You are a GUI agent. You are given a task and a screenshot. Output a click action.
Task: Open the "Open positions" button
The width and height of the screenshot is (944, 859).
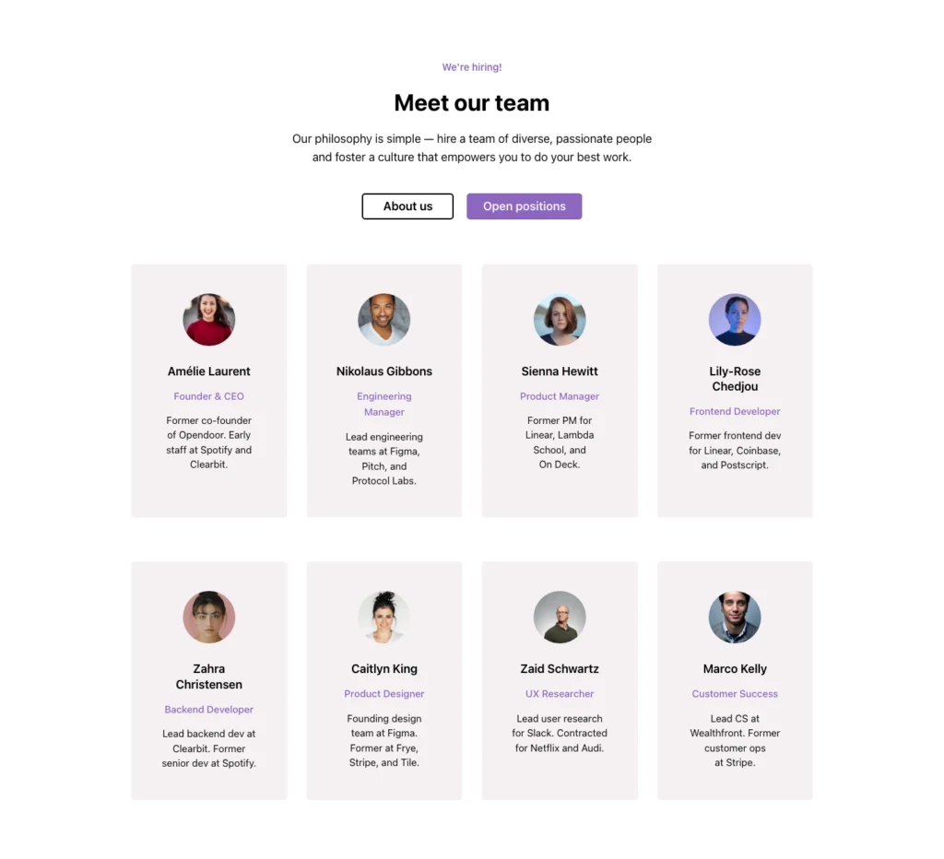524,206
